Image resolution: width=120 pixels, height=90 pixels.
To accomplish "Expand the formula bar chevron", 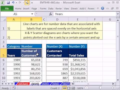I will coord(118,14).
